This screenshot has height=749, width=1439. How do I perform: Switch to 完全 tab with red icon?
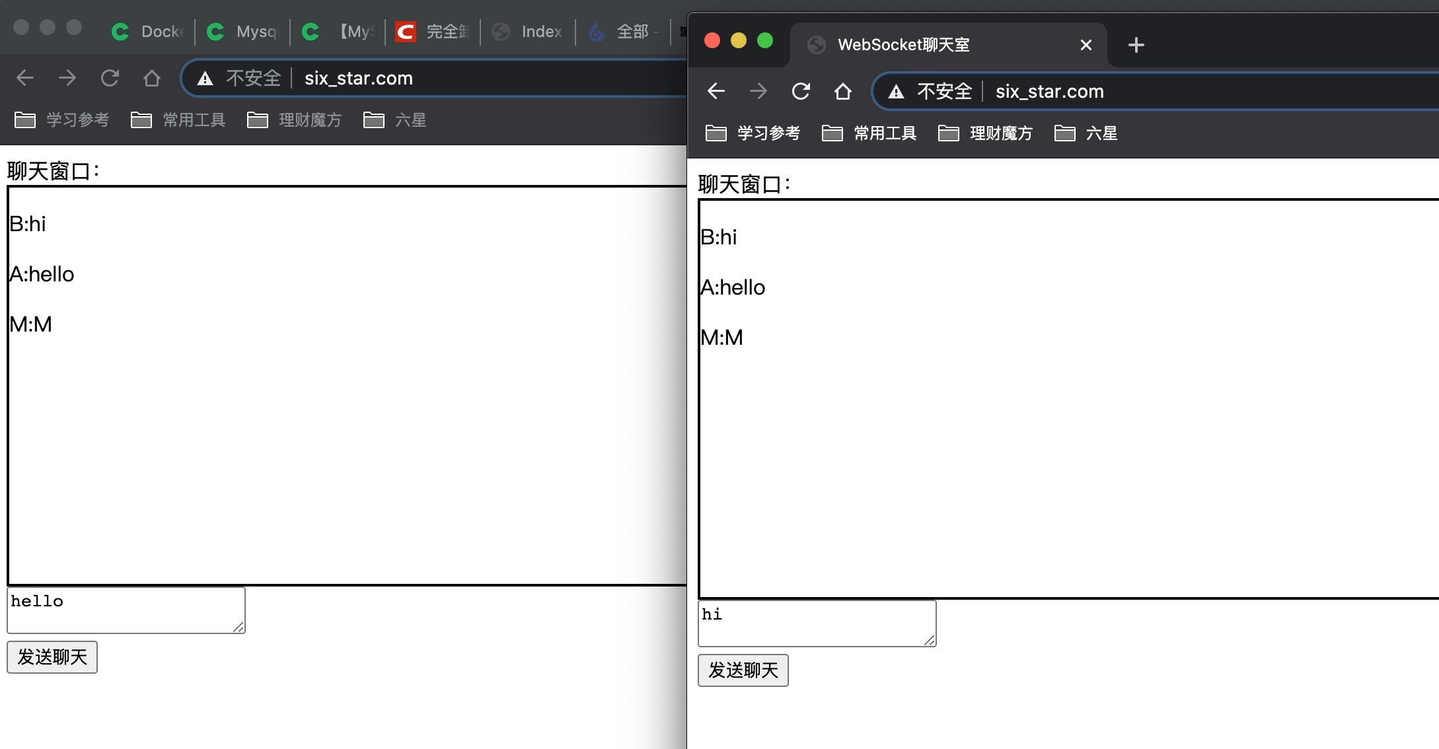tap(433, 32)
